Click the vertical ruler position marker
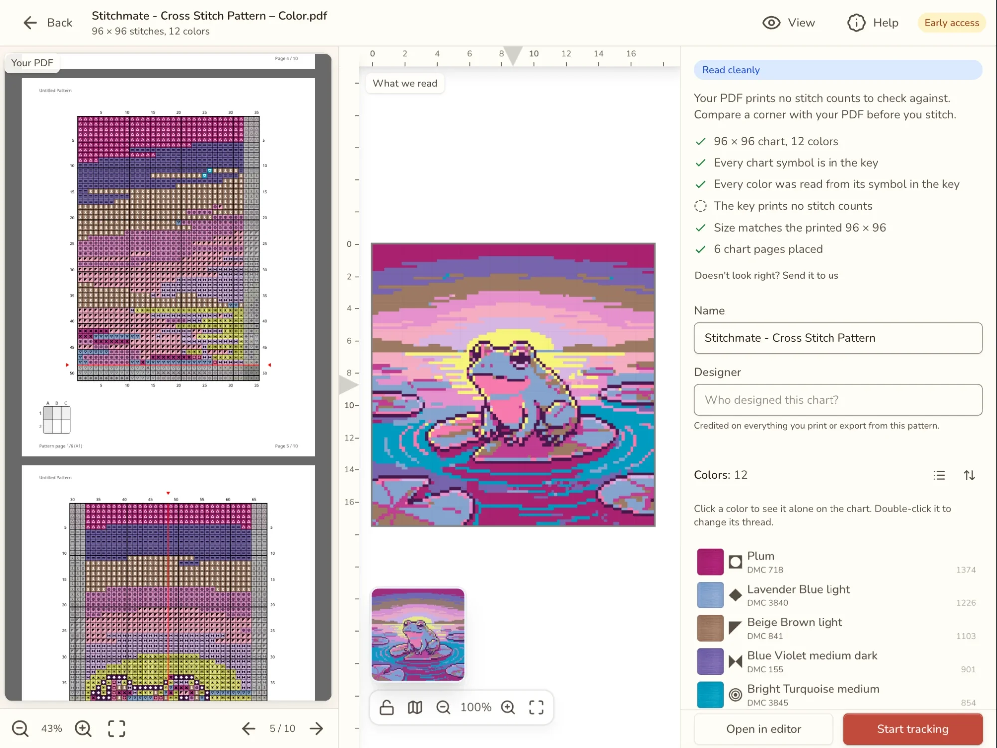Screen dimensions: 997x748 348,385
